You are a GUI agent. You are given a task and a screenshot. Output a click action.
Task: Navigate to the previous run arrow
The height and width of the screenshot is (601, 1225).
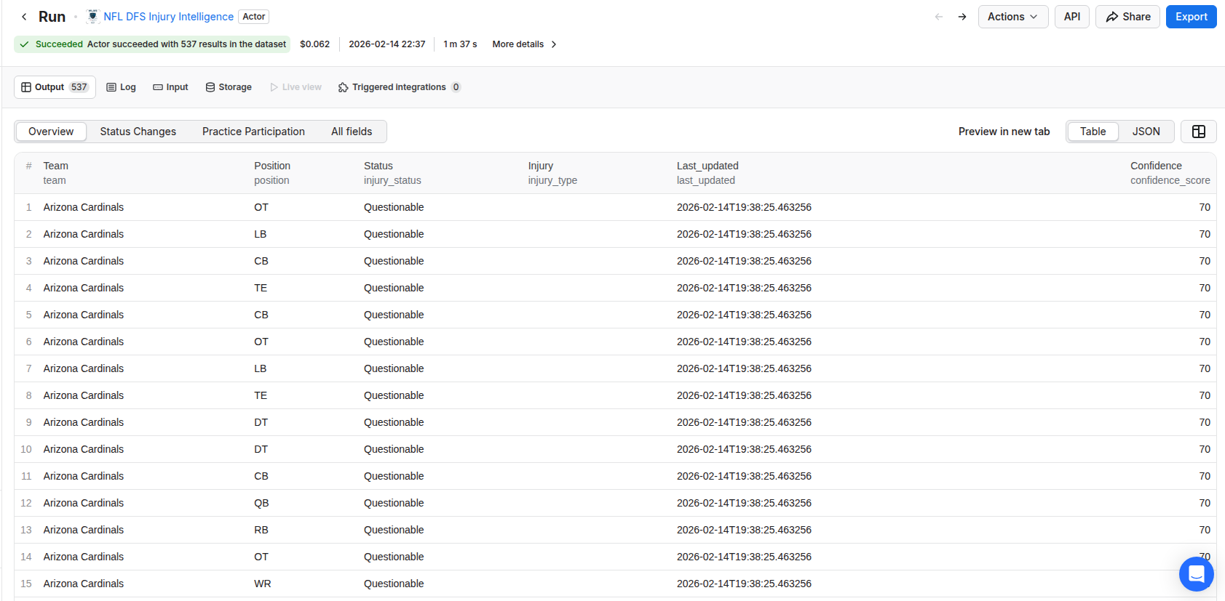pos(939,17)
